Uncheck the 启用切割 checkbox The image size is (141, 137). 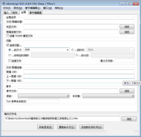click(8, 45)
